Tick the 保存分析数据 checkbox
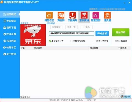 click(x=95, y=41)
